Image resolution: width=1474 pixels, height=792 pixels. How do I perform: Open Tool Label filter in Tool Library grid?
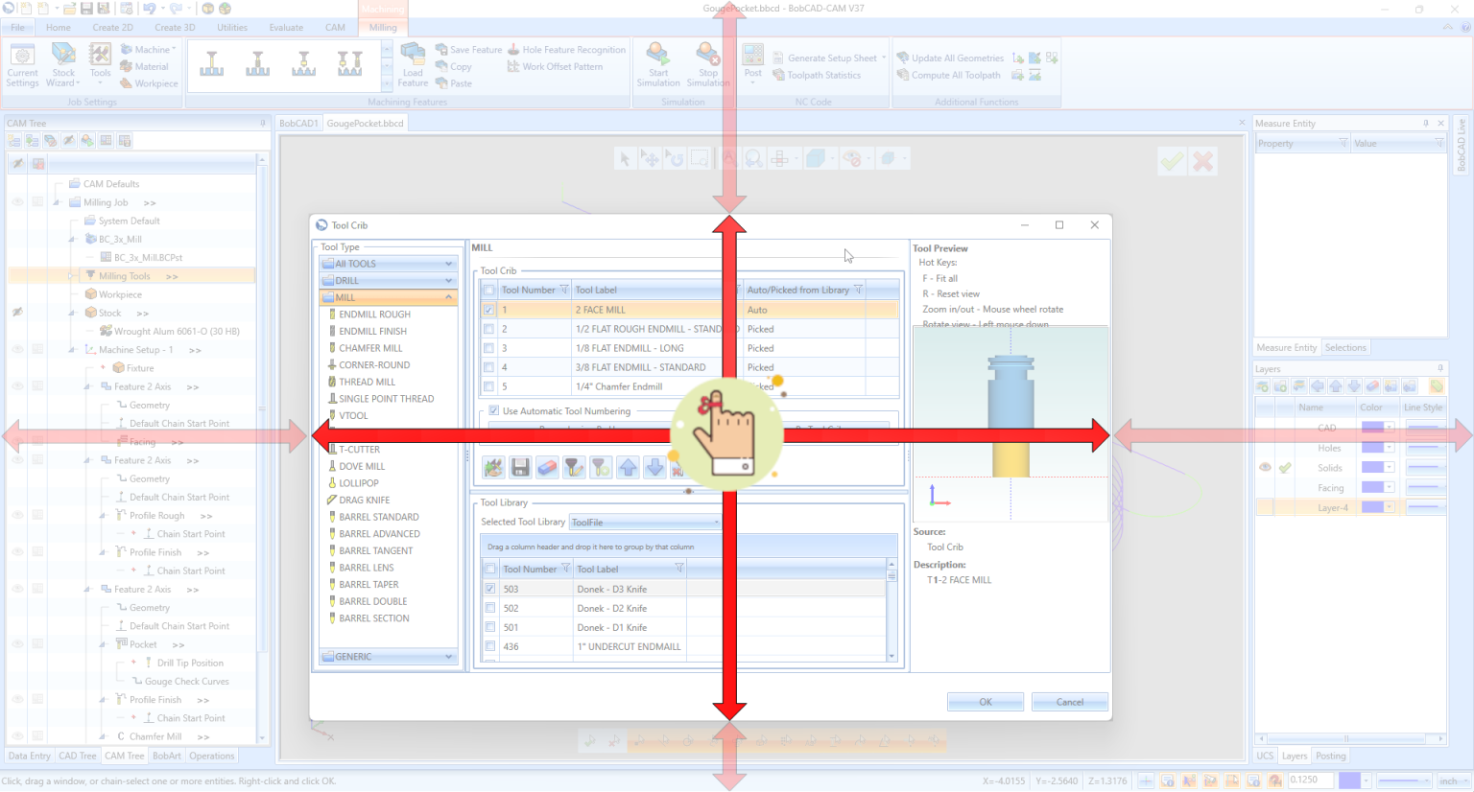pyautogui.click(x=678, y=569)
